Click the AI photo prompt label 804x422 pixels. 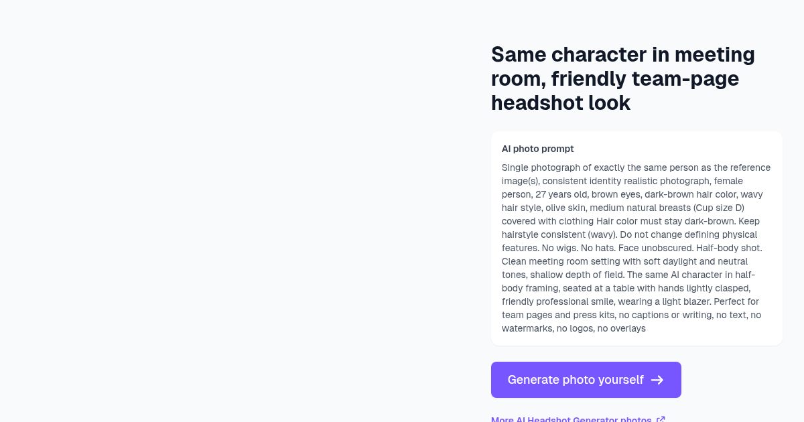pyautogui.click(x=538, y=149)
